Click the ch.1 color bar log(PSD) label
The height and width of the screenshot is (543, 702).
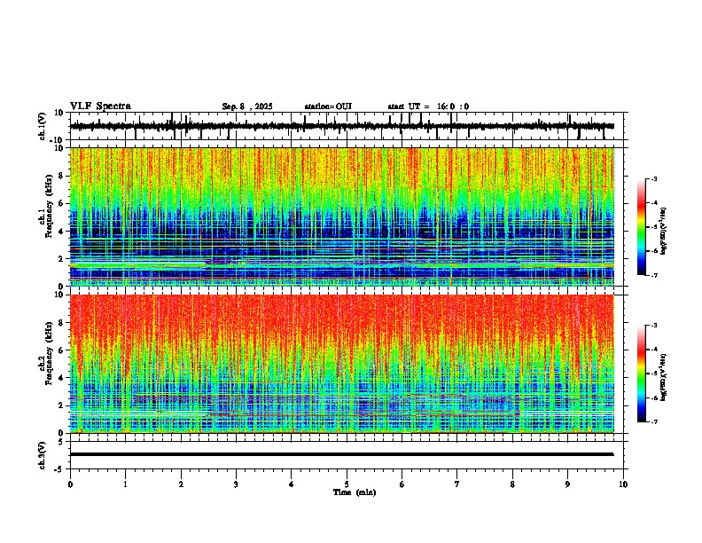click(x=664, y=231)
